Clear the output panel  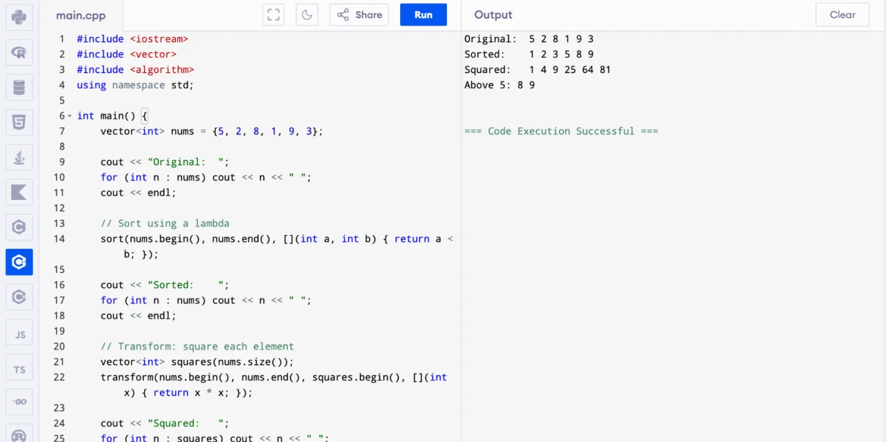842,15
